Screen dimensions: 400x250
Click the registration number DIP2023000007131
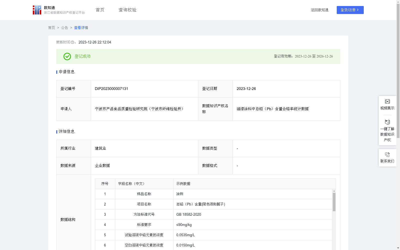[111, 89]
